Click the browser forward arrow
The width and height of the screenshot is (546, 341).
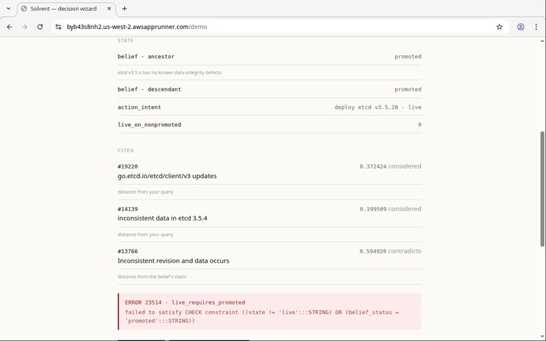(24, 27)
